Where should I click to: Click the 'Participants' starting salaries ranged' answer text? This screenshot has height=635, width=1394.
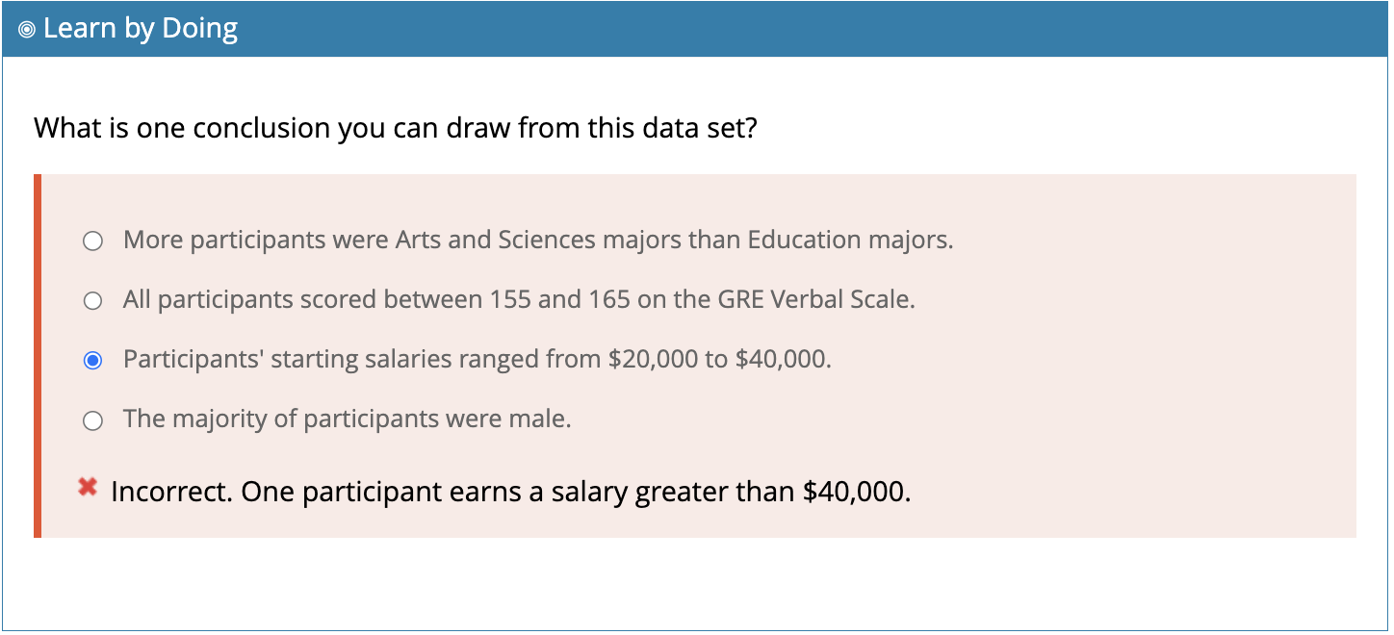click(x=477, y=359)
